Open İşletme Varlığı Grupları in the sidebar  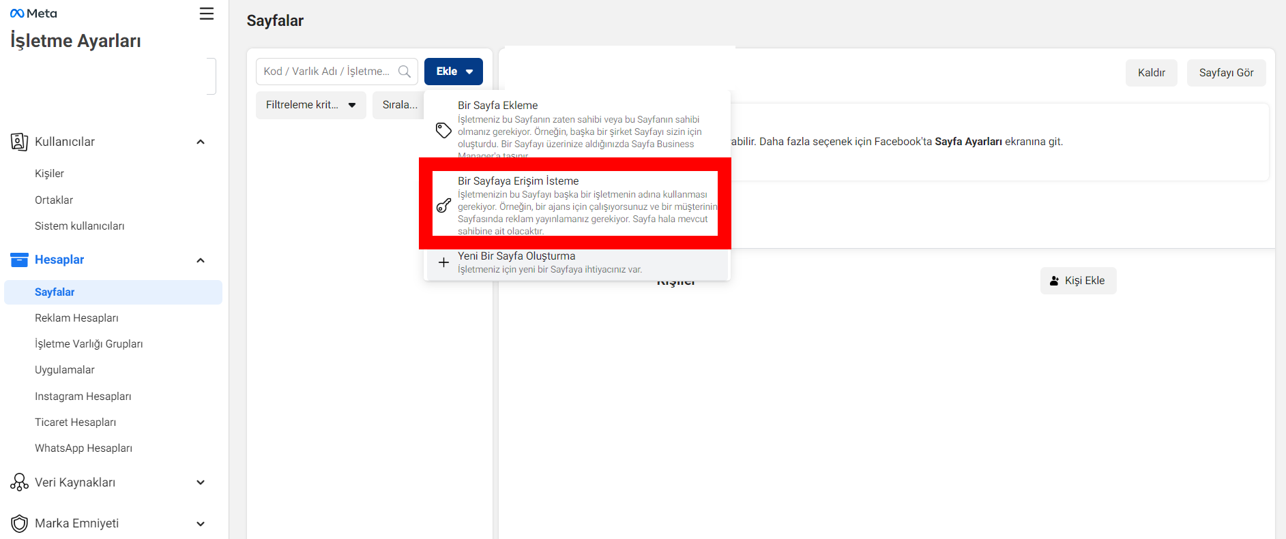[89, 344]
